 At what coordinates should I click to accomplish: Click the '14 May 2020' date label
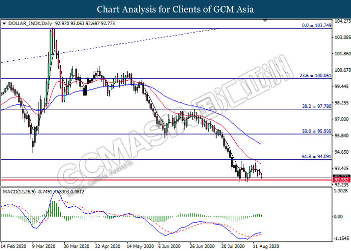140,246
